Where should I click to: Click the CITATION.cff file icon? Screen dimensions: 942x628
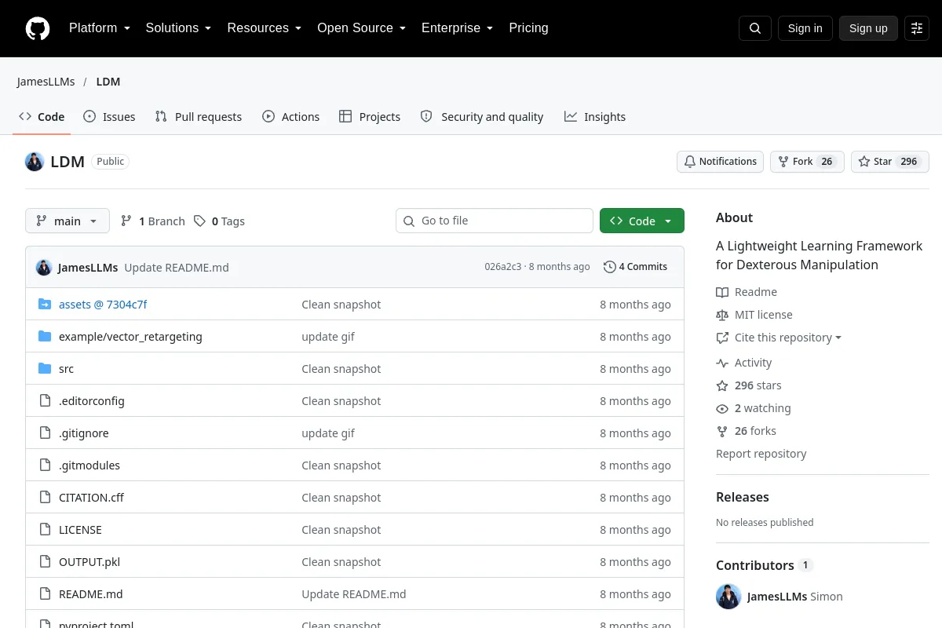coord(45,498)
